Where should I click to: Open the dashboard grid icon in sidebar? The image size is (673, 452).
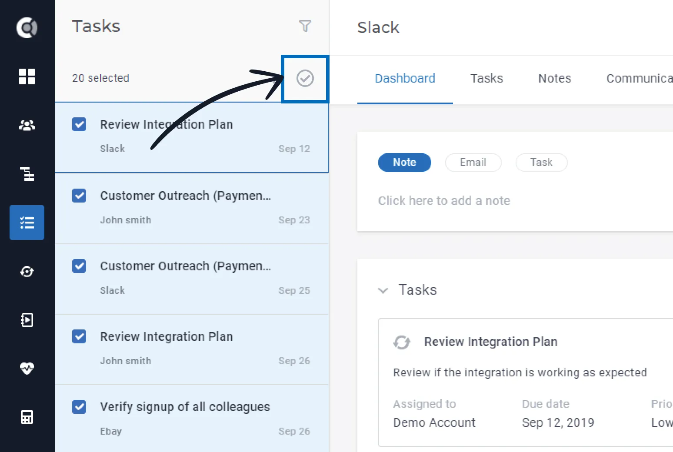[x=27, y=76]
